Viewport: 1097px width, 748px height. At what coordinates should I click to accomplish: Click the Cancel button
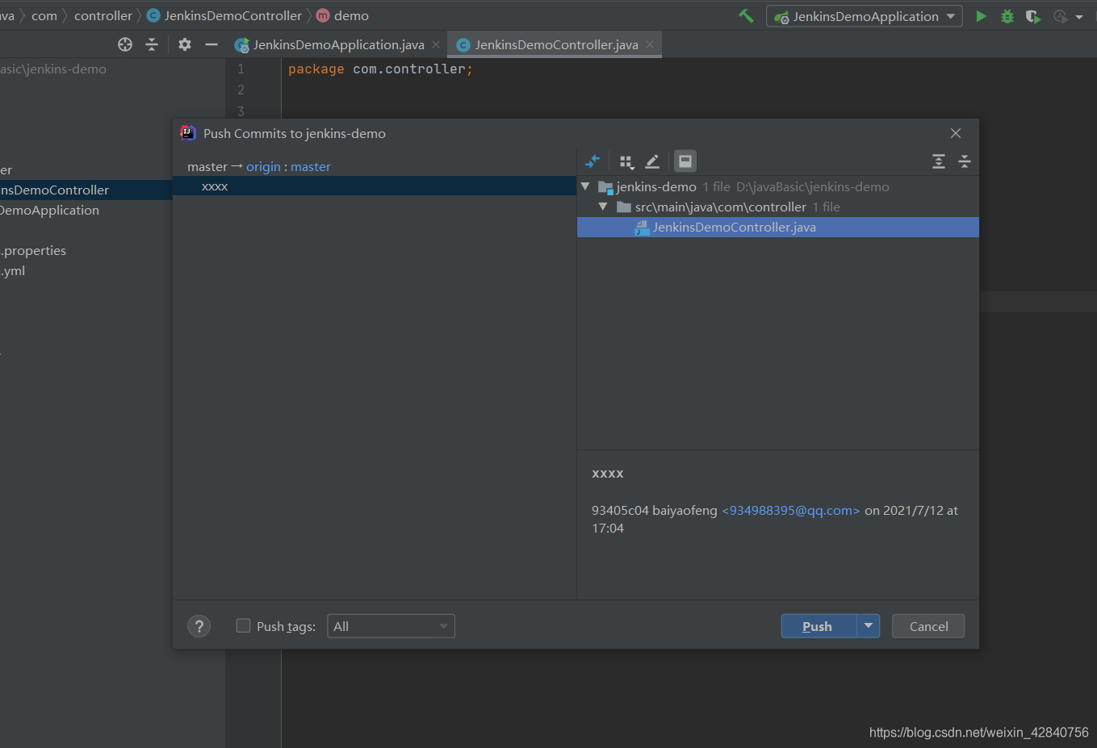pos(928,626)
